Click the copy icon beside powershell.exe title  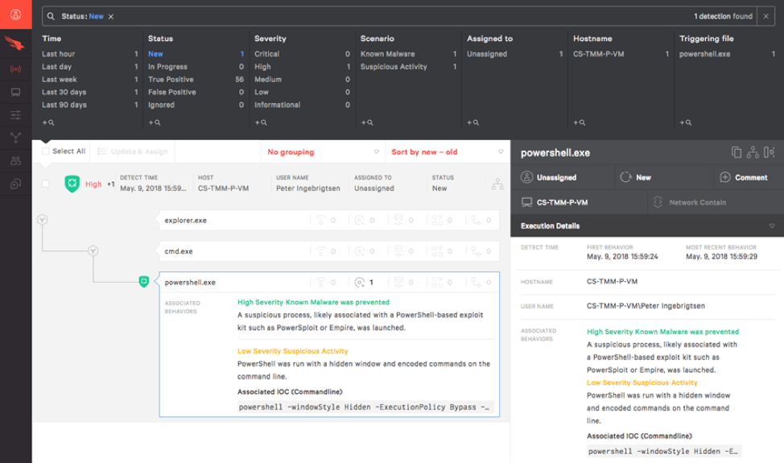(x=737, y=152)
